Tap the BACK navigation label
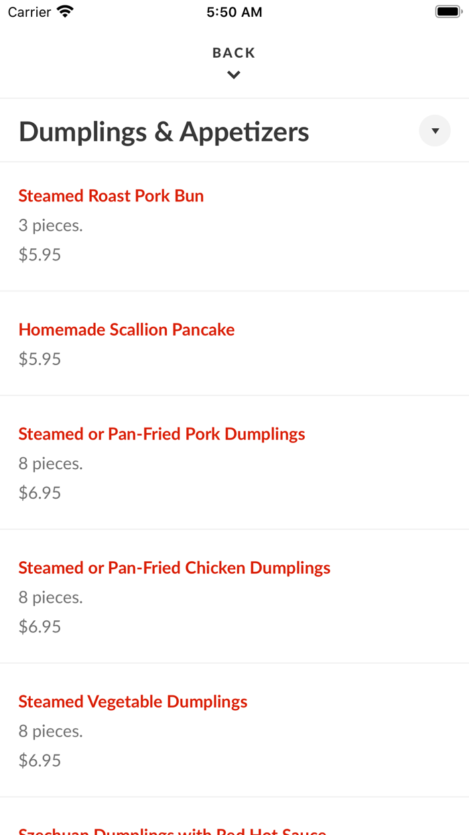The height and width of the screenshot is (835, 469). [233, 52]
